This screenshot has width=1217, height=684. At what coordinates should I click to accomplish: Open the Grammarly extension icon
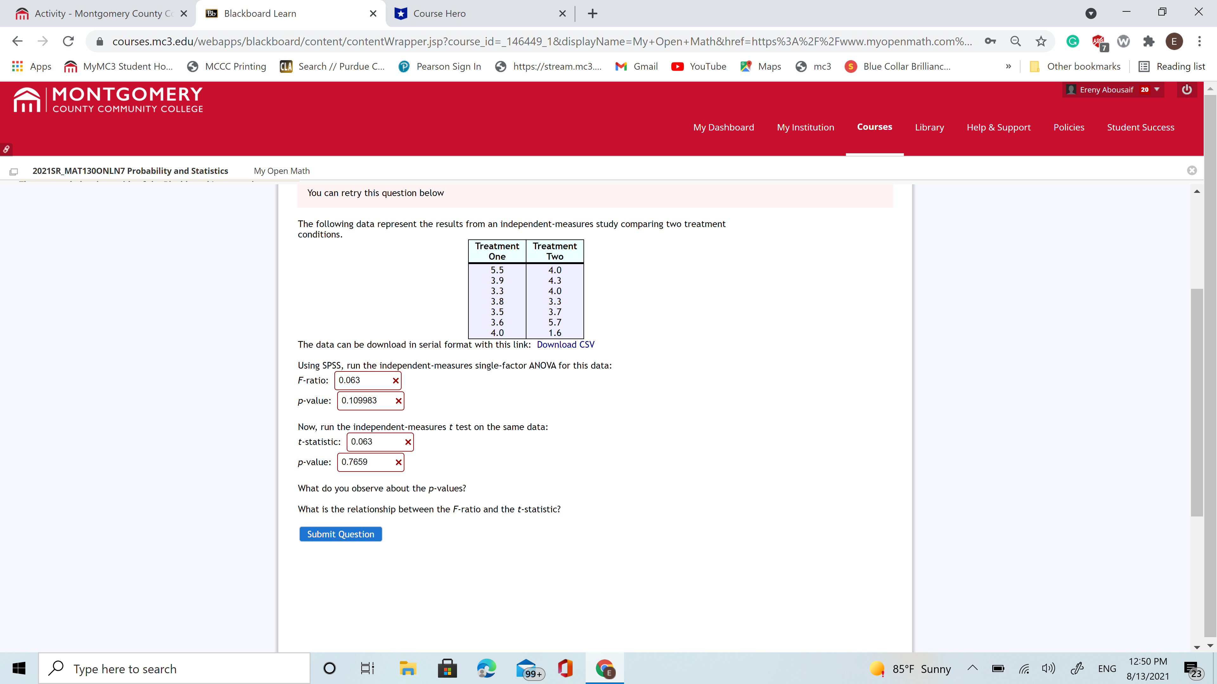tap(1072, 41)
